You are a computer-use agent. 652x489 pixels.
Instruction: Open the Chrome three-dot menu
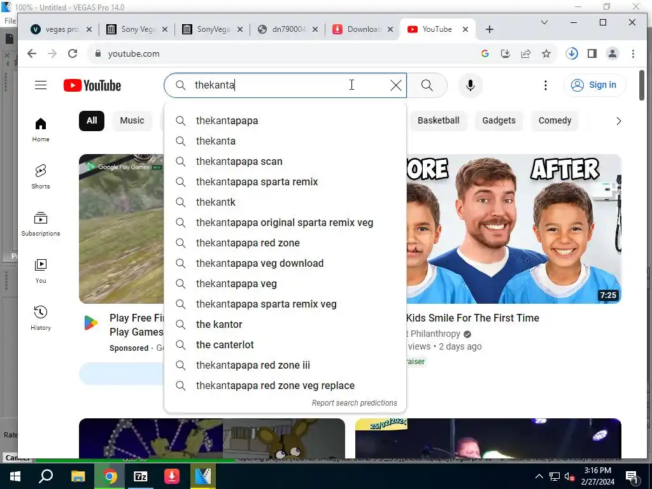[633, 53]
